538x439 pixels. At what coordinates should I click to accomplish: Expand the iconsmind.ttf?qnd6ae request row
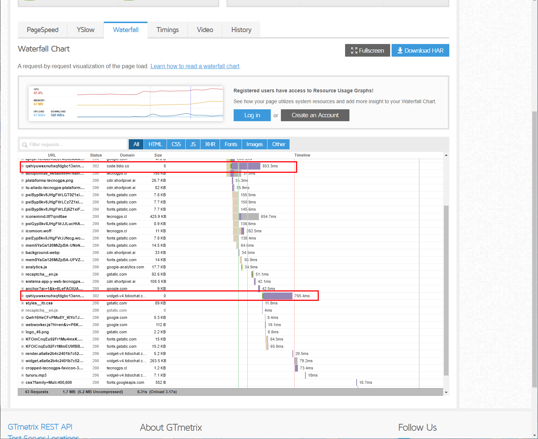[x=22, y=216]
